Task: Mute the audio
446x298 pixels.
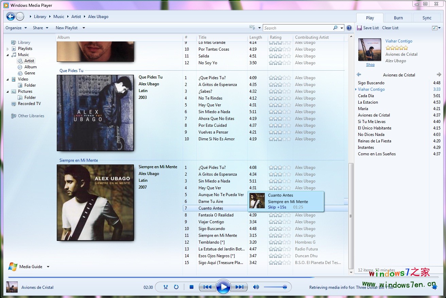Action: 256,287
